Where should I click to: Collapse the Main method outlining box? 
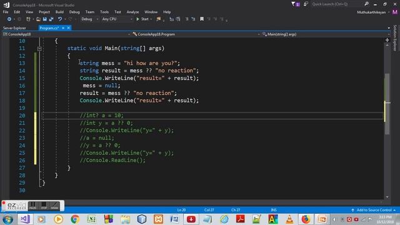point(39,49)
